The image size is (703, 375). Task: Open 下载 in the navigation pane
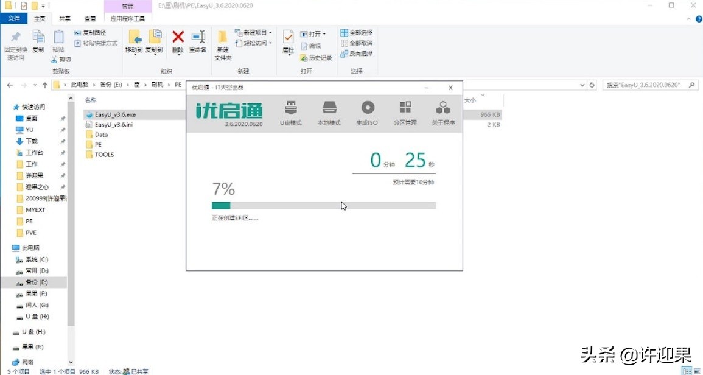[x=27, y=141]
